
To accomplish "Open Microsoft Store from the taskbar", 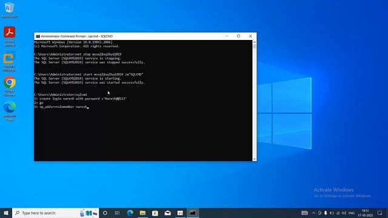I will (x=155, y=213).
